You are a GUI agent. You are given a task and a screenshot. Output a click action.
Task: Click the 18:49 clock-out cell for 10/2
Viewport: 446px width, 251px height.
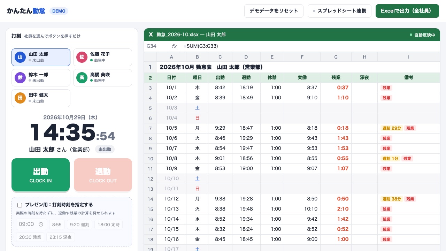(246, 98)
